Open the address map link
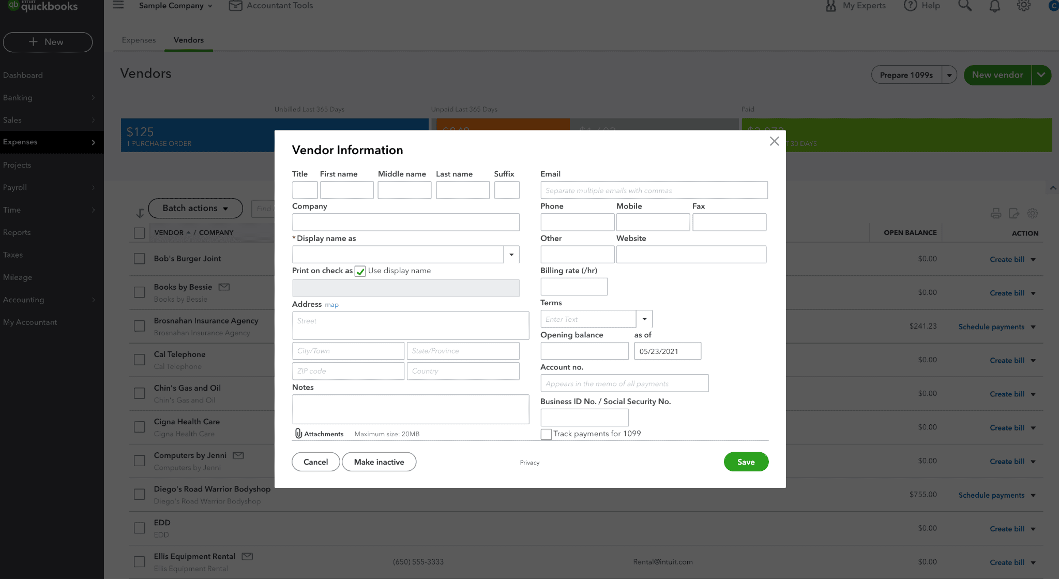The height and width of the screenshot is (579, 1059). (331, 305)
